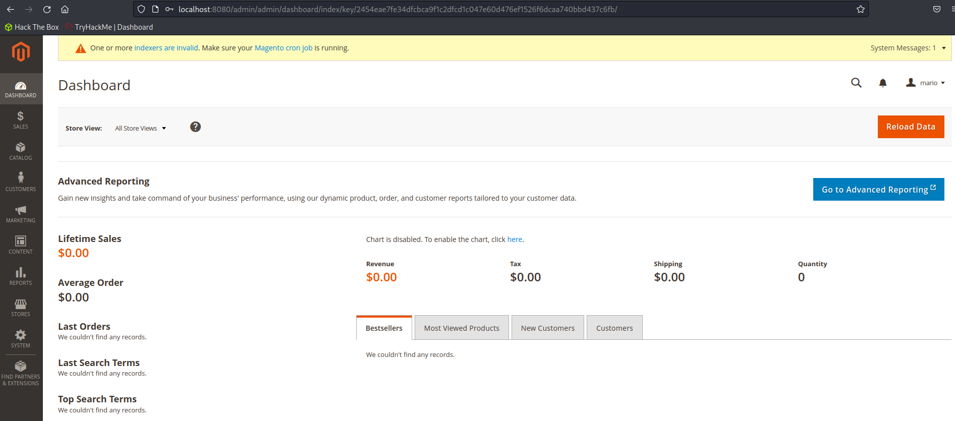Click the Advanced Reporting heading
The height and width of the screenshot is (421, 955).
pyautogui.click(x=104, y=182)
